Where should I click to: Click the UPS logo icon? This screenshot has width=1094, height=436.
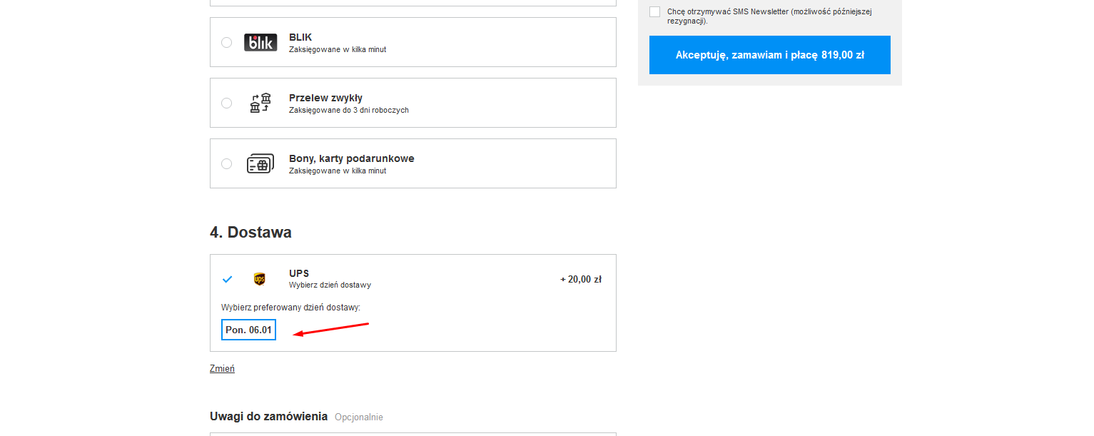tap(260, 279)
